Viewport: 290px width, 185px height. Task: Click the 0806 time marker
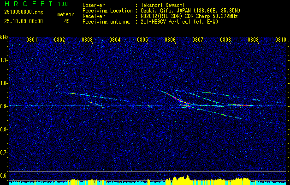(170, 40)
